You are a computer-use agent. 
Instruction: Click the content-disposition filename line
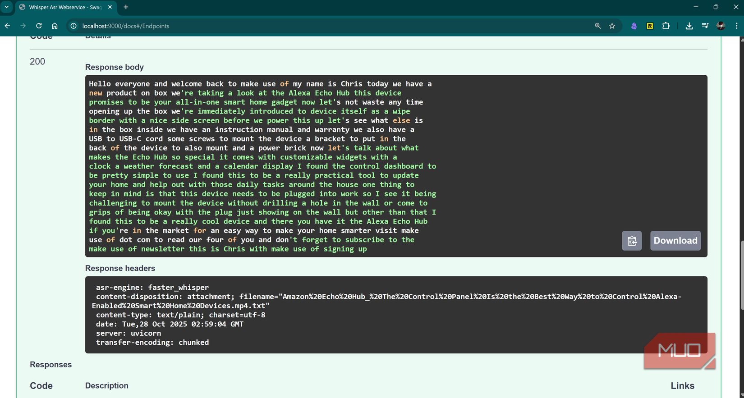pos(387,301)
